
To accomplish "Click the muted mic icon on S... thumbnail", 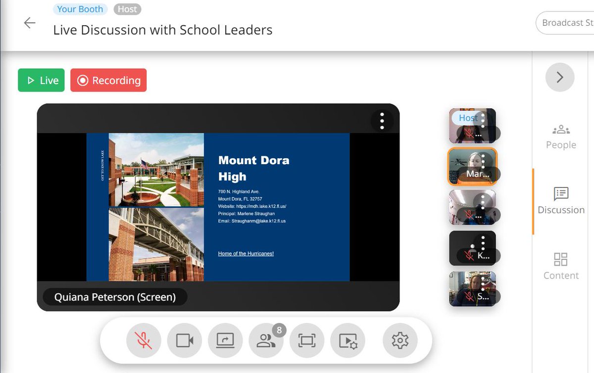I will tap(469, 296).
